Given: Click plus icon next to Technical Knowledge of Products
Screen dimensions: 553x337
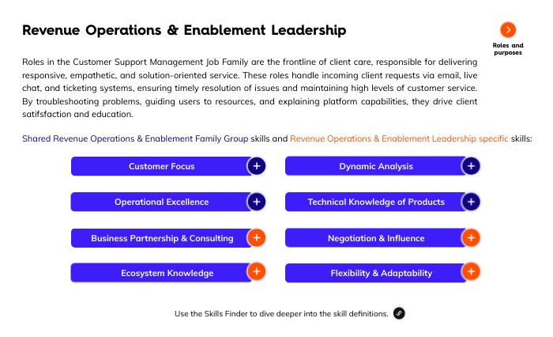Looking at the screenshot, I should [470, 202].
